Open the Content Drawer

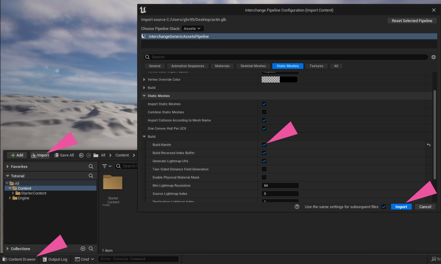[19, 259]
